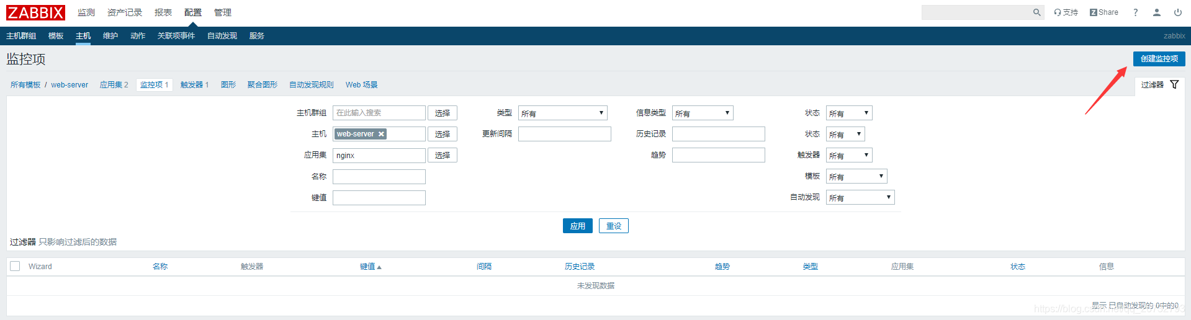Open the 触发器 filter dropdown
Viewport: 1191px width, 320px height.
(849, 155)
